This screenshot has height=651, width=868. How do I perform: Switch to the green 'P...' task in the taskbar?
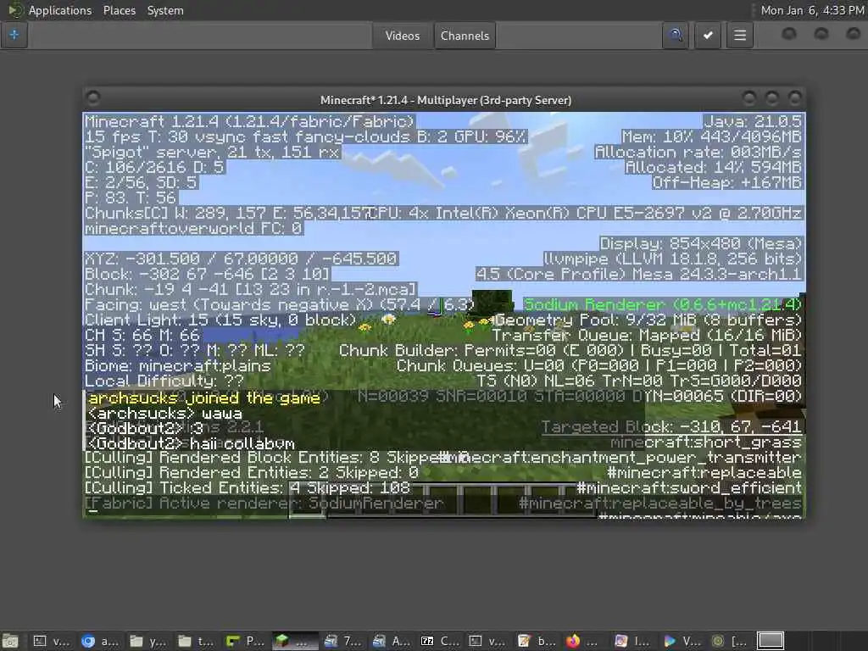(245, 641)
